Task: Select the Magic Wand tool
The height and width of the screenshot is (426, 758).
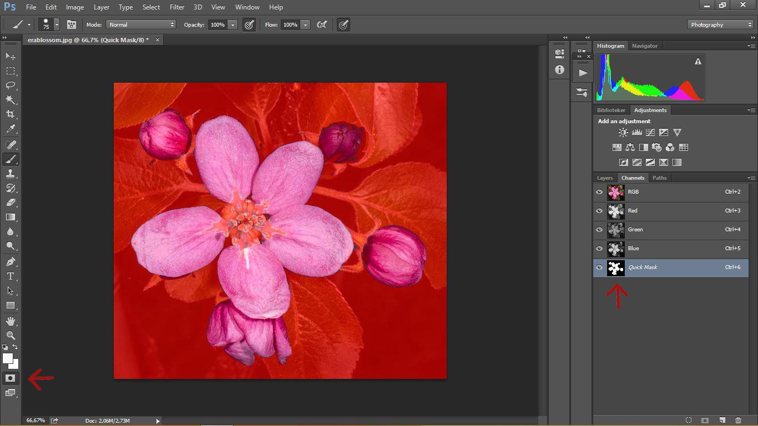Action: pyautogui.click(x=11, y=100)
